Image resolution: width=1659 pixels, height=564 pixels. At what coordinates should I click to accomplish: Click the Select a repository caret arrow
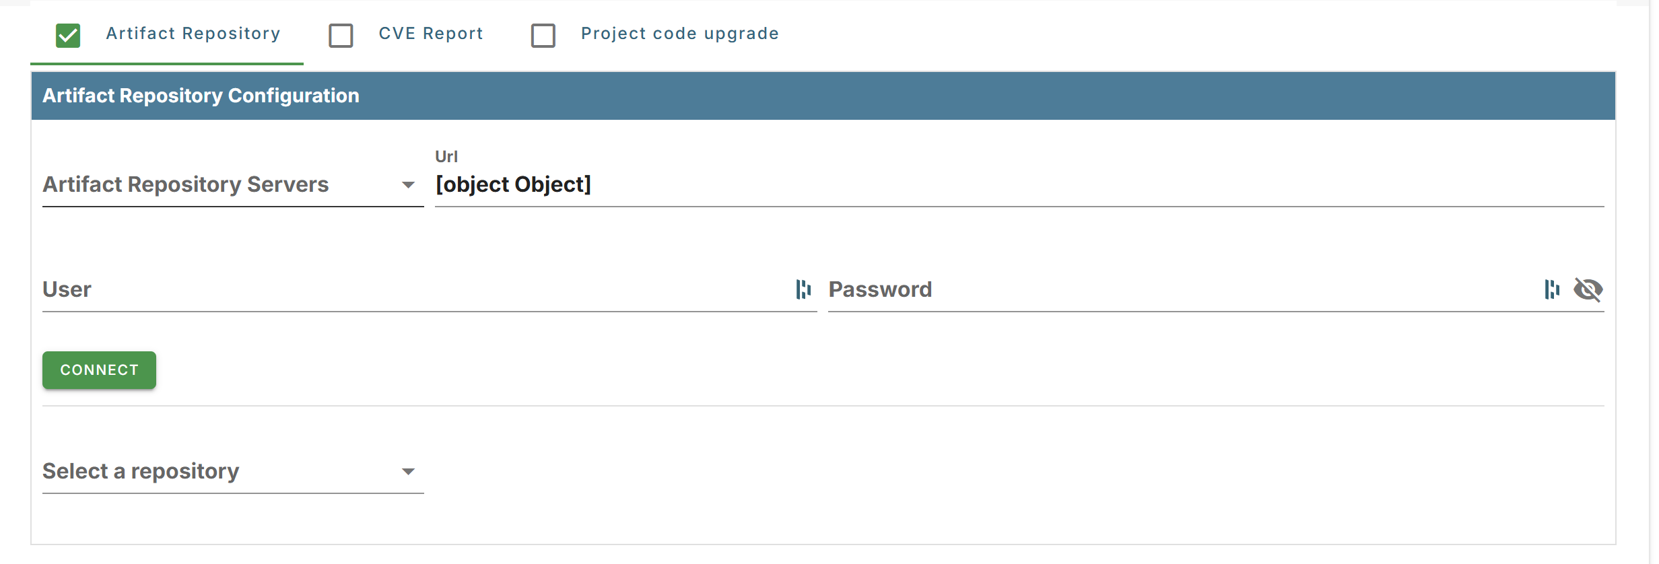408,472
